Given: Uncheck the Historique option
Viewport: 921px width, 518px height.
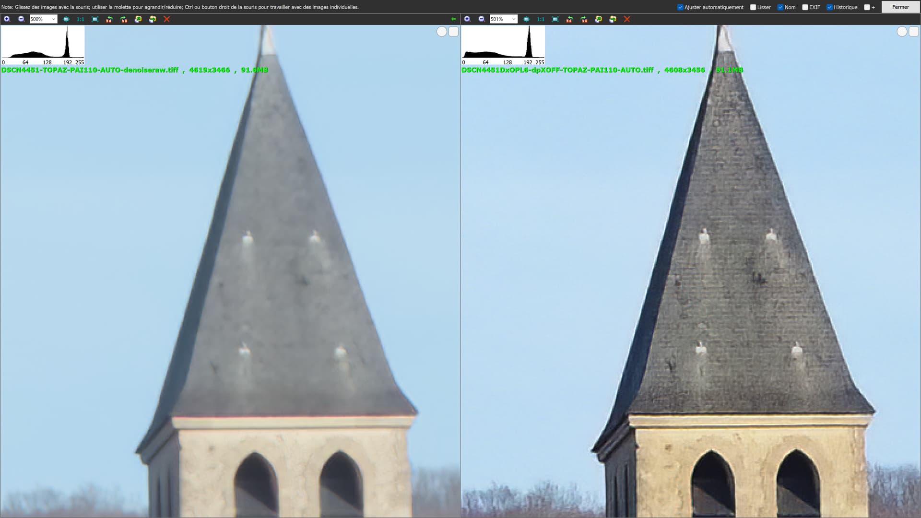Looking at the screenshot, I should pyautogui.click(x=829, y=7).
